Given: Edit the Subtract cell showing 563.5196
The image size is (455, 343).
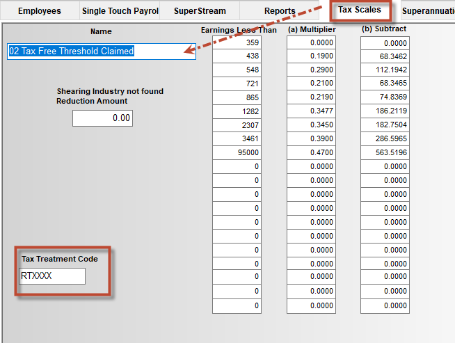Looking at the screenshot, I should coord(385,153).
